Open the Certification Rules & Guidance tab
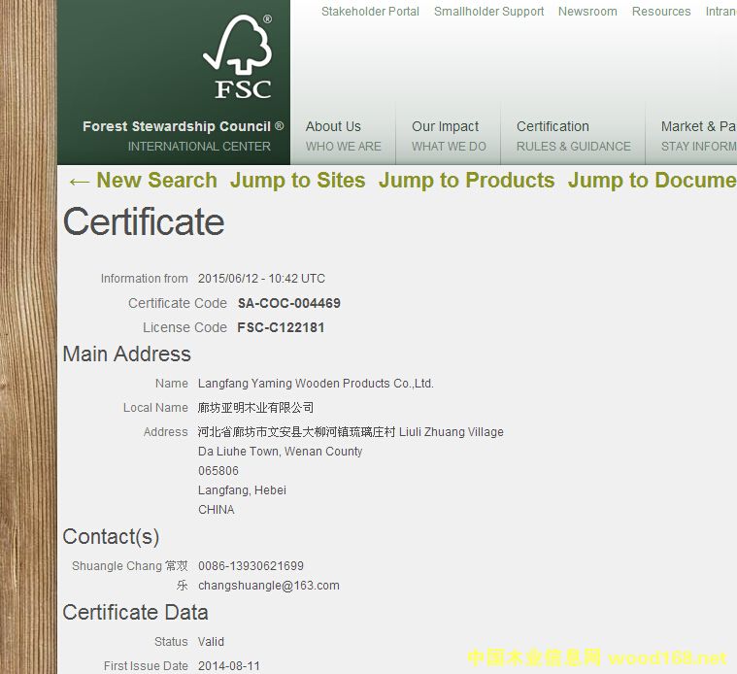This screenshot has width=737, height=674. point(573,136)
